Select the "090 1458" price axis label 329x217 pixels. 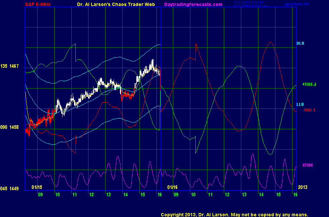click(x=9, y=127)
